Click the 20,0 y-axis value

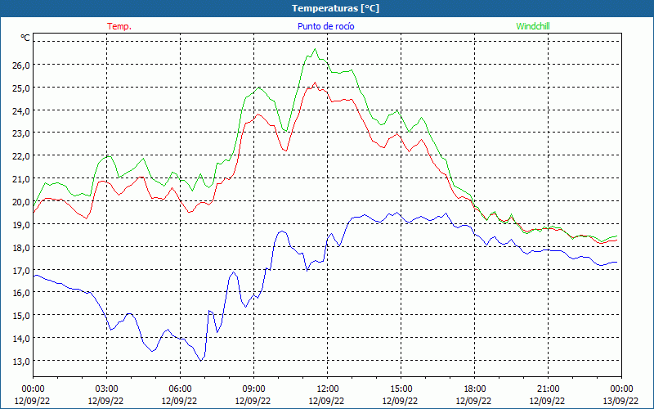[22, 202]
